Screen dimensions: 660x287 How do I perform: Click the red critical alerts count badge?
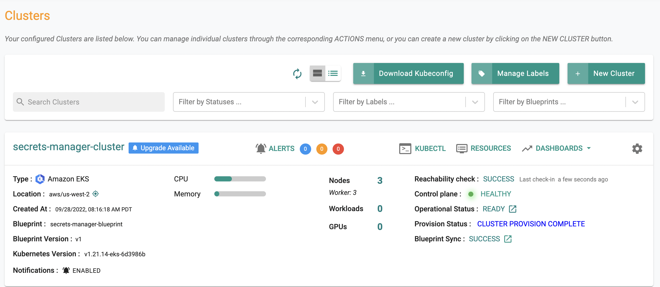click(x=338, y=149)
